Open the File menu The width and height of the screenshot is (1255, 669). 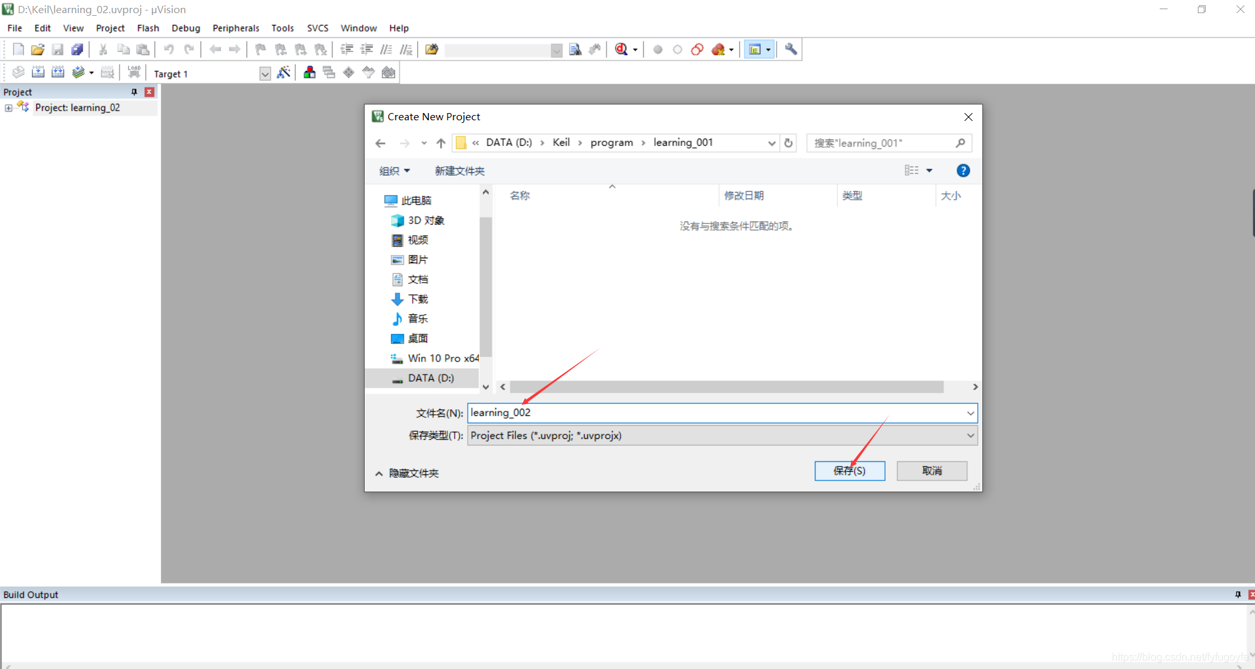click(x=14, y=28)
